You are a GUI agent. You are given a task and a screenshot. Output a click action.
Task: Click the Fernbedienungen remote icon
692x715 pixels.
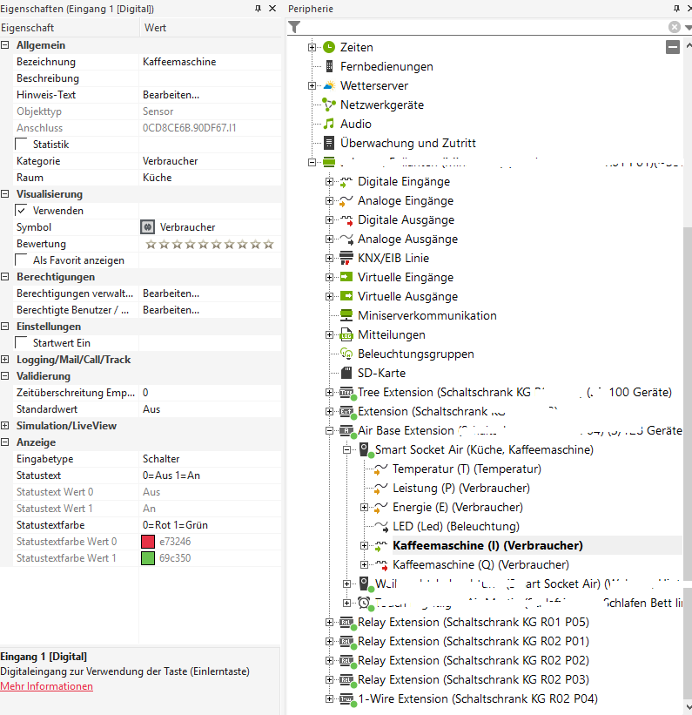[329, 66]
